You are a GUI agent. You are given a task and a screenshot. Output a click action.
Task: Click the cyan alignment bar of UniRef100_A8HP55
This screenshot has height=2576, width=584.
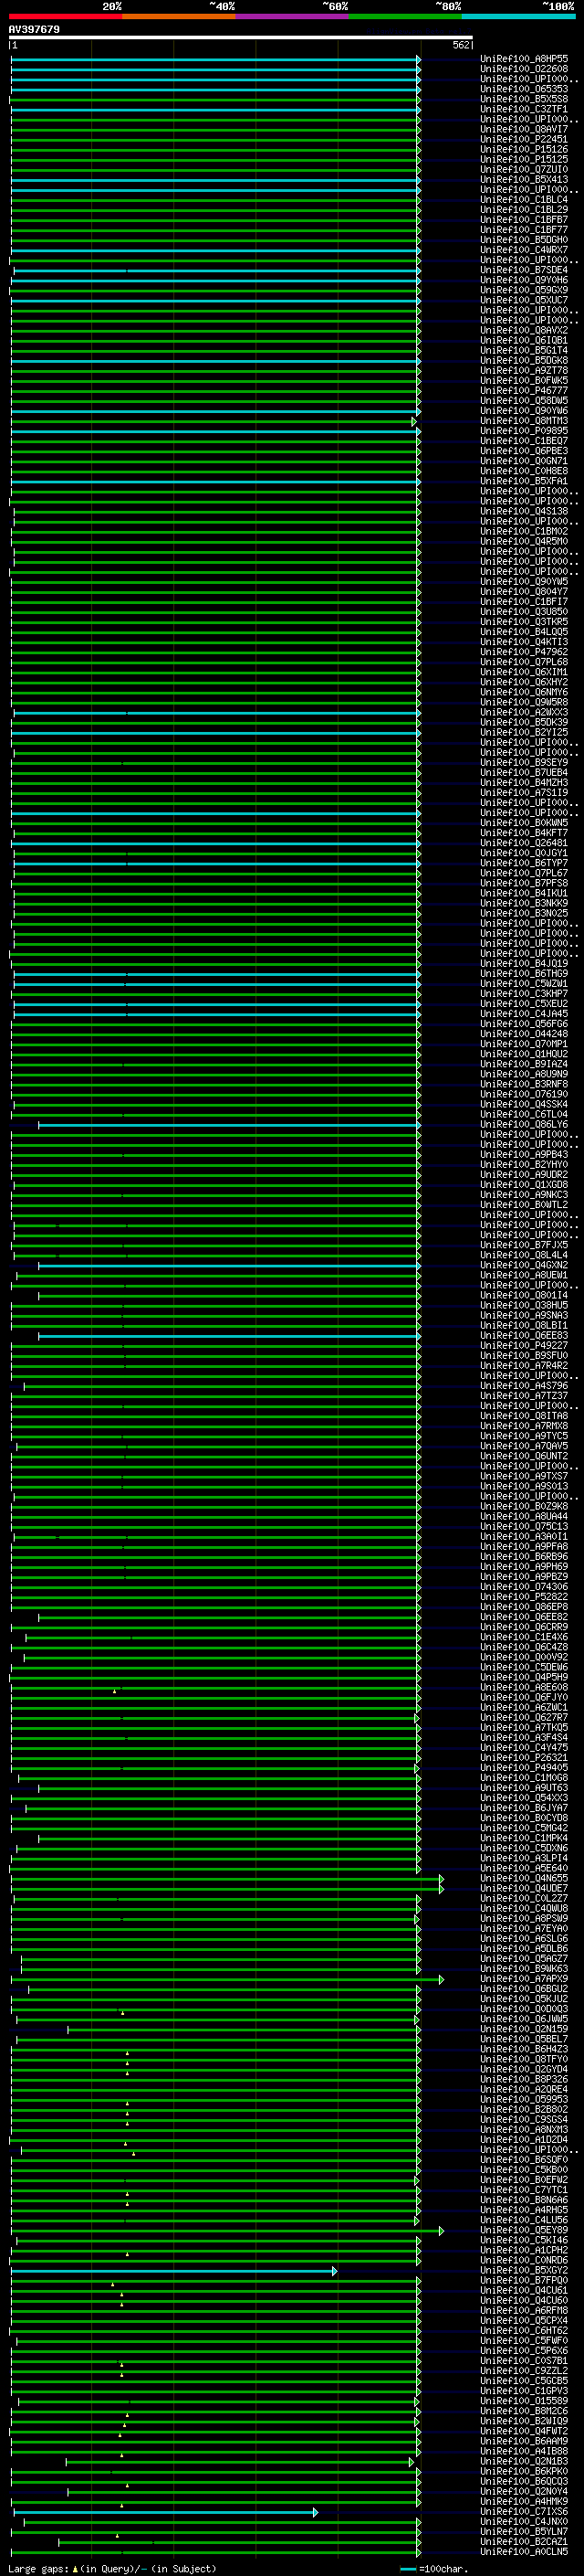(x=214, y=60)
